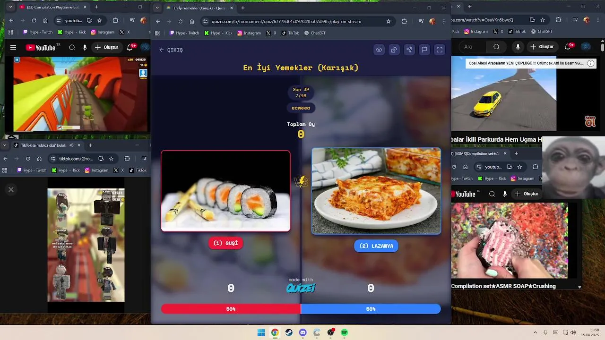The image size is (605, 340).
Task: Open tab search dropdown in TikTok window
Action: [x=5, y=145]
